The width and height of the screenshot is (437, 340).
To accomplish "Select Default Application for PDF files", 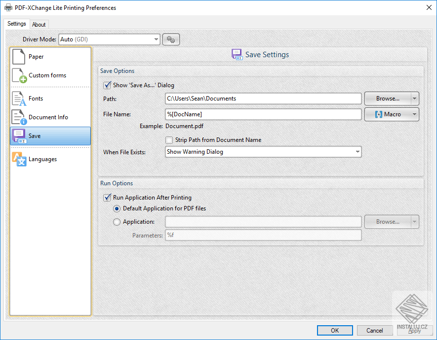I will [x=117, y=208].
